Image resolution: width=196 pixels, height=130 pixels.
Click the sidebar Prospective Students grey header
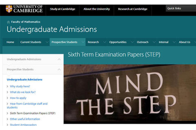click(x=20, y=70)
